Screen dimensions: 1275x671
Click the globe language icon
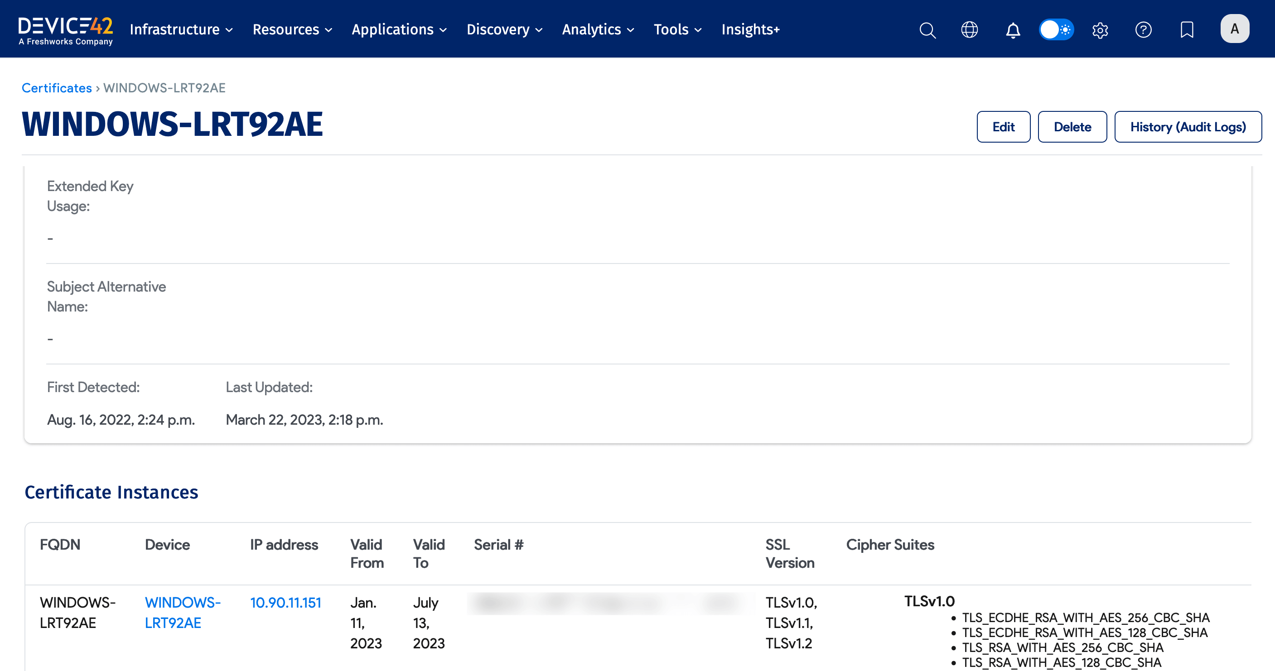pos(969,30)
